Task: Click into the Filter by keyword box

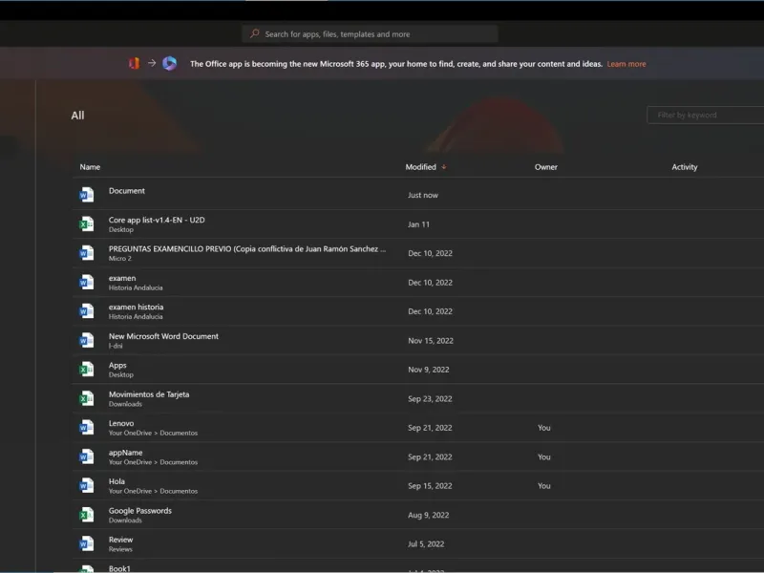Action: (706, 115)
